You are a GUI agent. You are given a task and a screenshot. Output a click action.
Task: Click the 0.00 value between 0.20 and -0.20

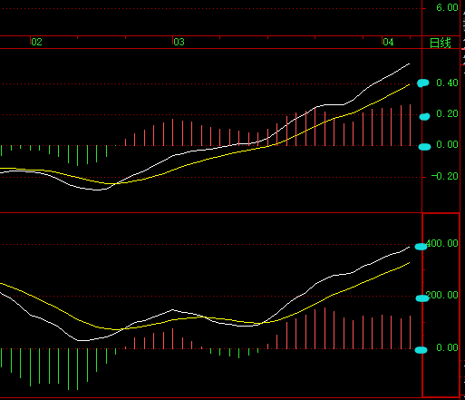[x=447, y=144]
